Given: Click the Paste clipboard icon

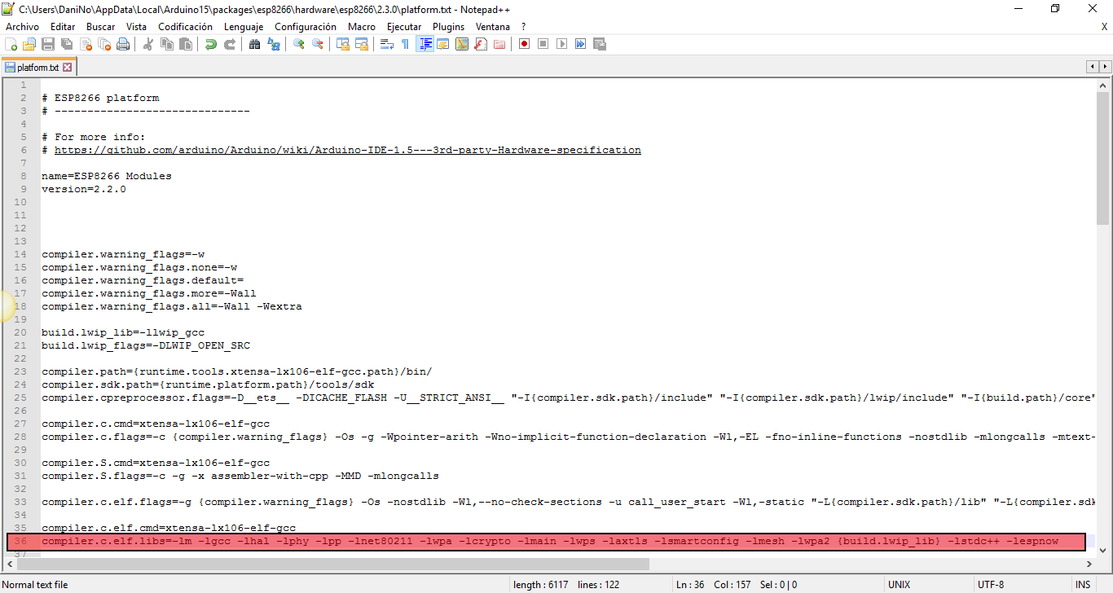Looking at the screenshot, I should click(x=186, y=44).
